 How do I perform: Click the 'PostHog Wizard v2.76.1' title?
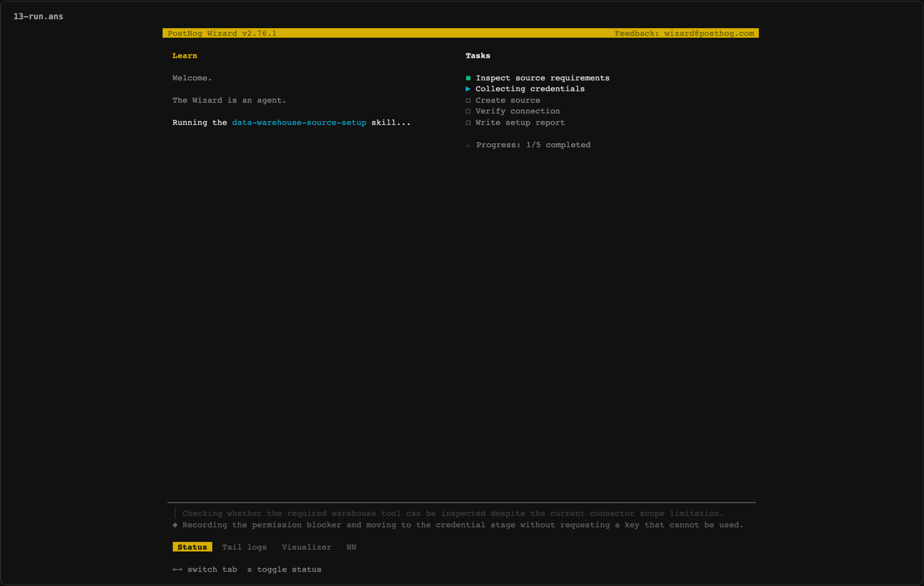click(x=222, y=33)
